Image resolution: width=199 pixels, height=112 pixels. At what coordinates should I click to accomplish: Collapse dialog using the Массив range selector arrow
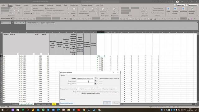coord(95,78)
